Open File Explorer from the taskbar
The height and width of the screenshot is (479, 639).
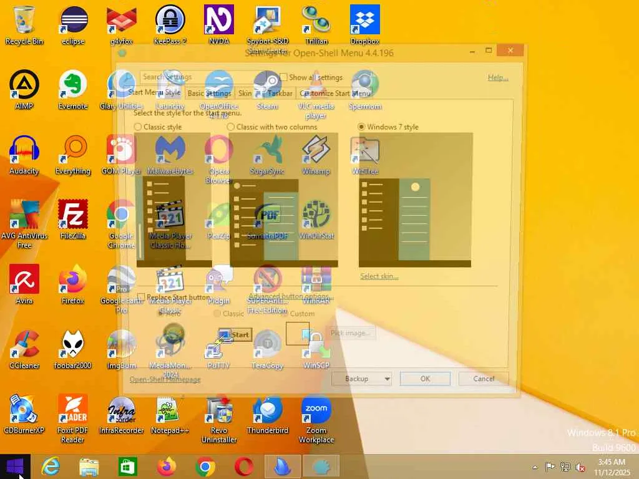pos(89,467)
